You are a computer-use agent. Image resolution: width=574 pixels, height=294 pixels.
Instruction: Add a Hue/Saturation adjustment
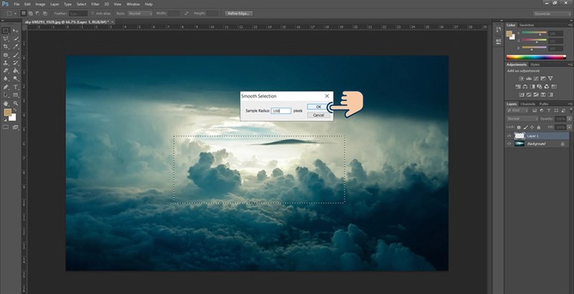click(x=518, y=87)
